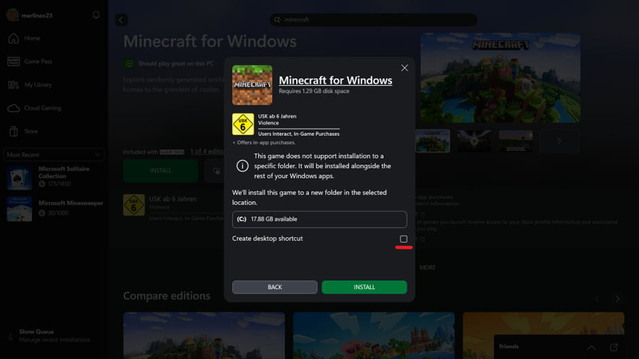This screenshot has width=639, height=359.
Task: Expand the Friends panel with the chevron
Action: (591, 347)
